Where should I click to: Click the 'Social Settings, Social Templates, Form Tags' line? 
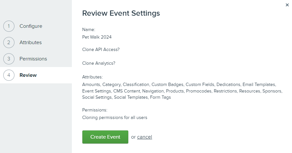point(126,97)
